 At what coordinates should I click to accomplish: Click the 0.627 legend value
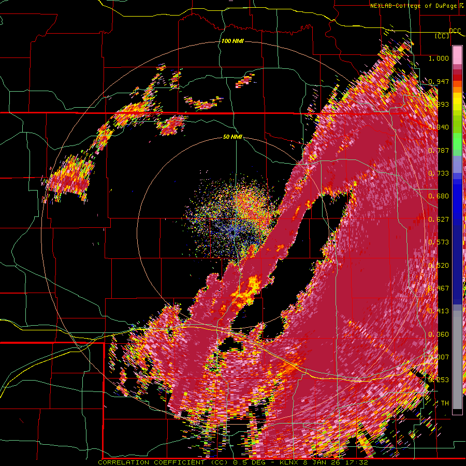click(439, 220)
